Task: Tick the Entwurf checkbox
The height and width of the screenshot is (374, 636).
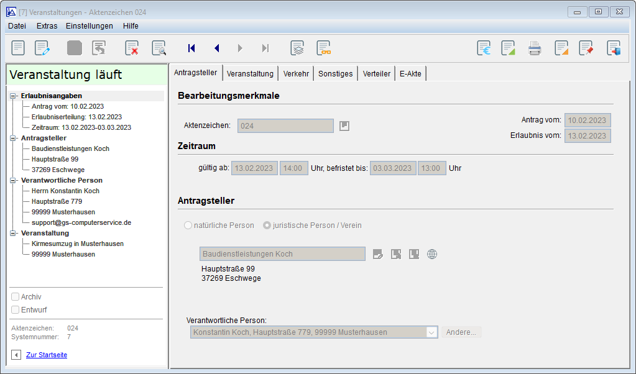Action: pos(16,309)
